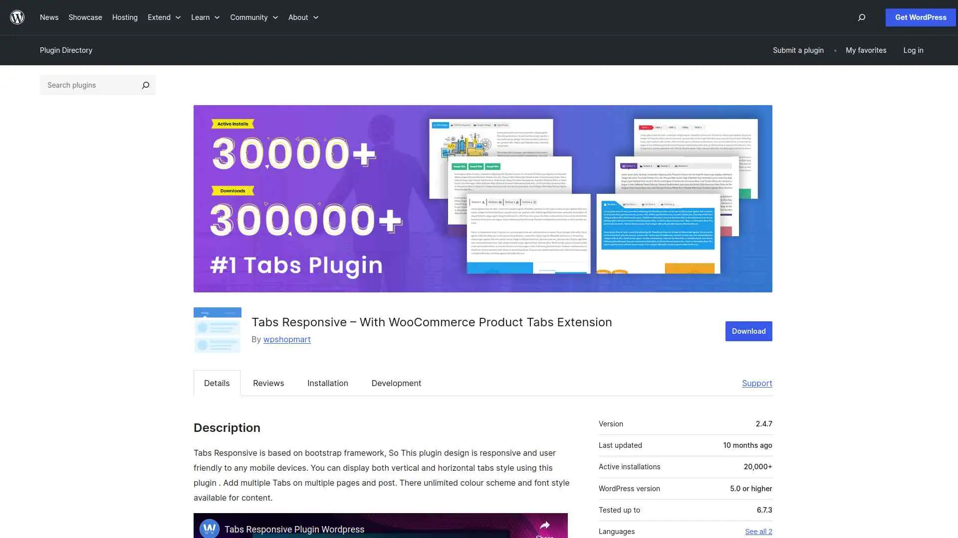Expand the Extend dropdown menu
This screenshot has width=958, height=538.
164,17
